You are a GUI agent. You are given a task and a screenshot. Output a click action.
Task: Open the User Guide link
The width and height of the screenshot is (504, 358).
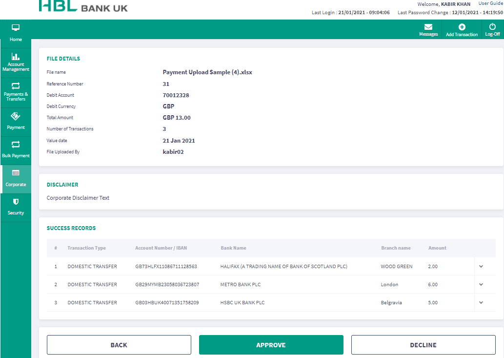coord(490,3)
